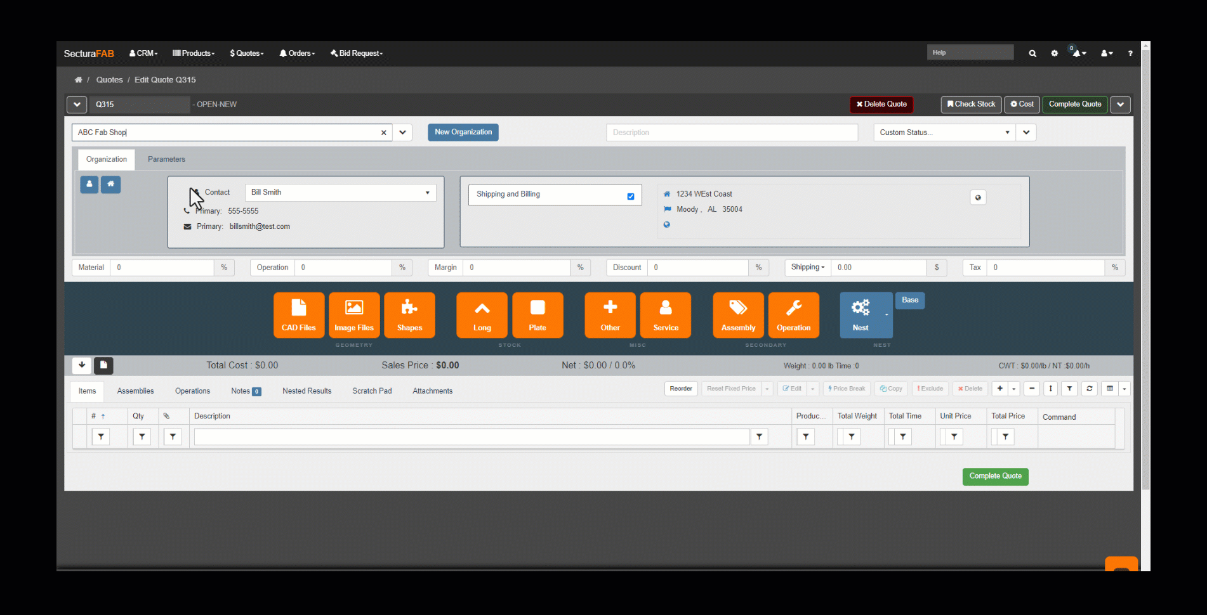This screenshot has width=1207, height=615.
Task: Switch to the Nested Results tab
Action: click(307, 391)
